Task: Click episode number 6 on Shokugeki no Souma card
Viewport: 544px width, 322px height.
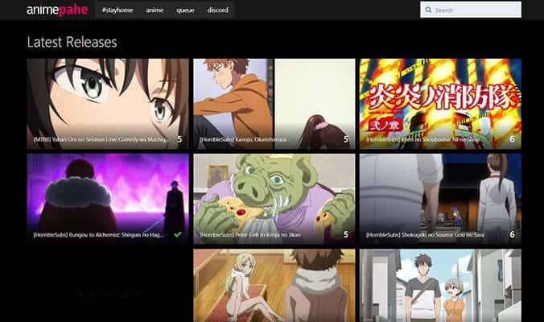Action: point(512,234)
